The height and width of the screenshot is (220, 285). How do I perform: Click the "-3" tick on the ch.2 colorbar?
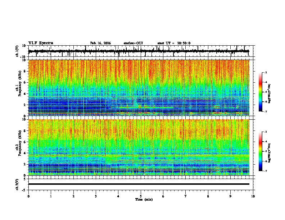266,132
